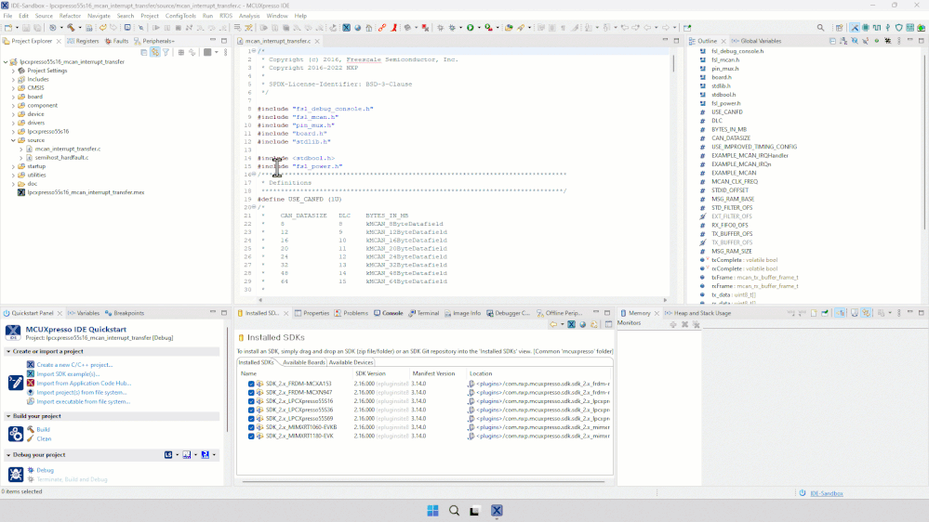The width and height of the screenshot is (929, 522).
Task: Open the Refactor menu
Action: point(70,16)
